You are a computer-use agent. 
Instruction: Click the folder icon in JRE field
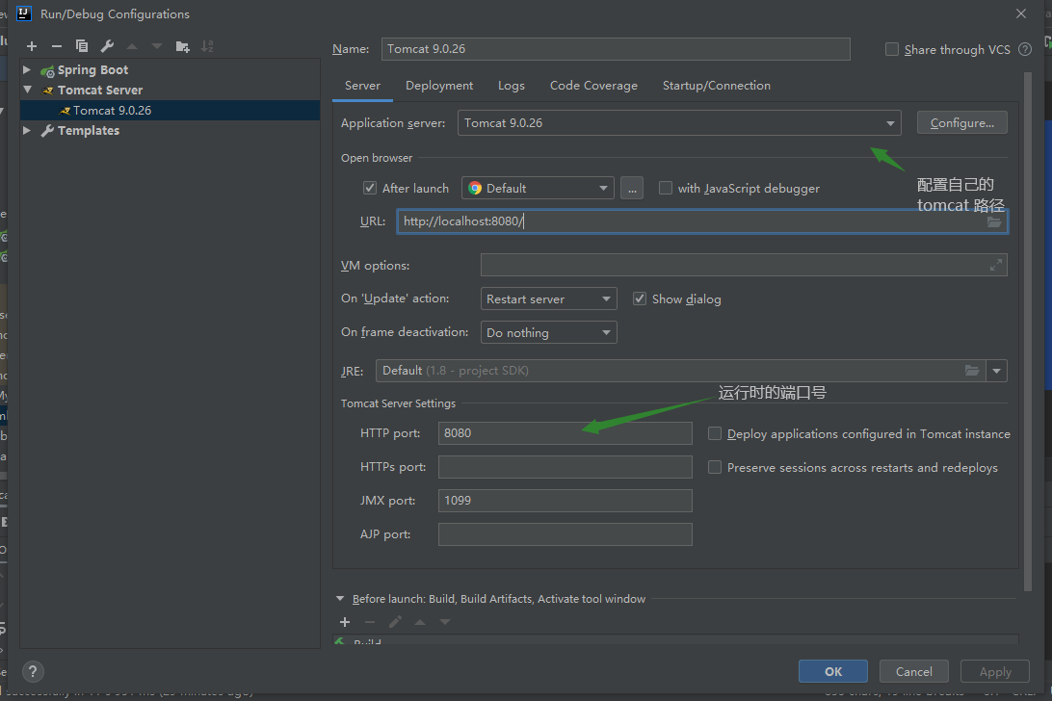tap(972, 371)
